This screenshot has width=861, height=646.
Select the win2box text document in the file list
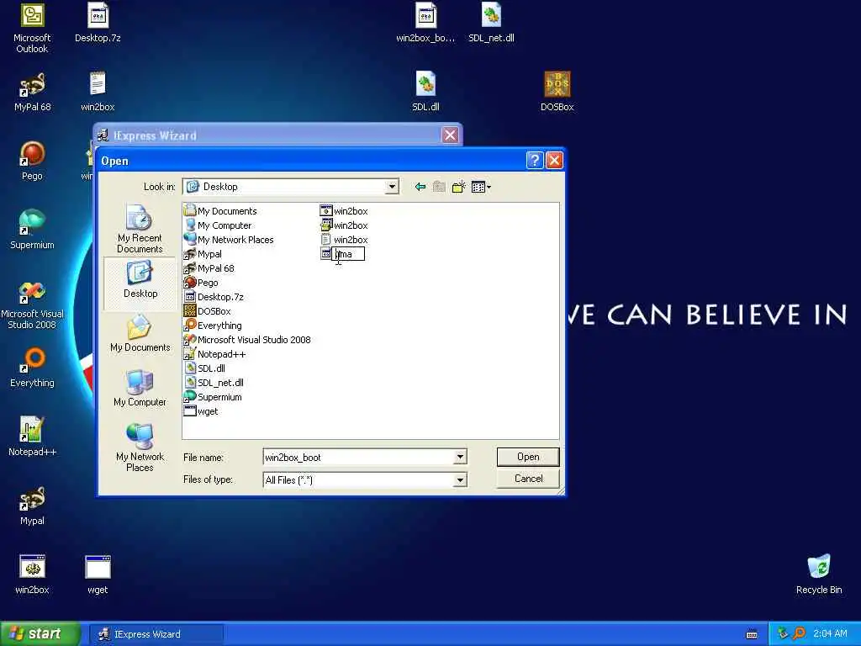344,240
